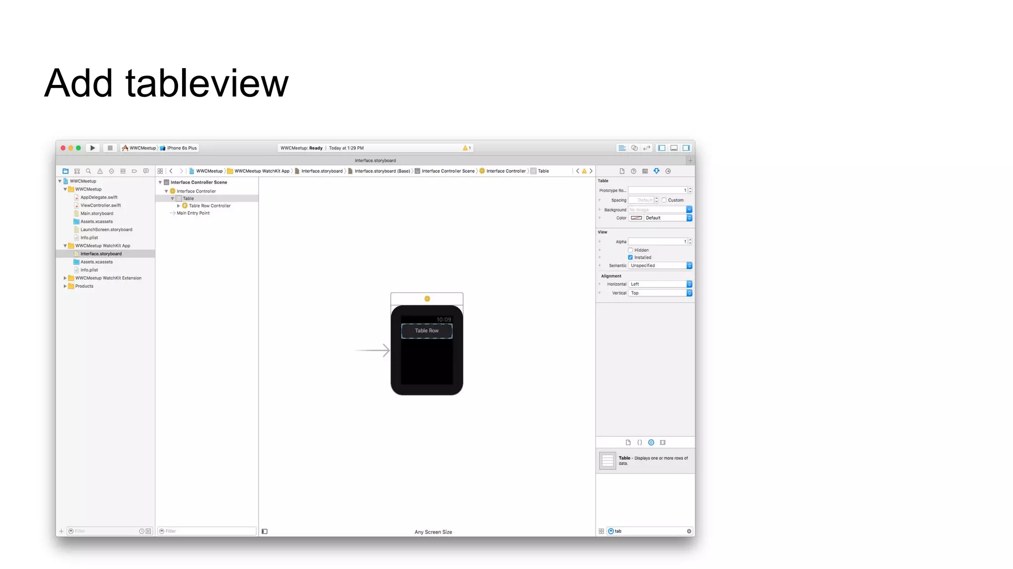
Task: Open the Semantic Unspecified dropdown
Action: click(660, 266)
